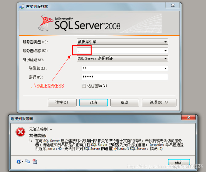Click the copy message text icon
Image resolution: width=206 pixels, height=172 pixels.
coord(28,161)
